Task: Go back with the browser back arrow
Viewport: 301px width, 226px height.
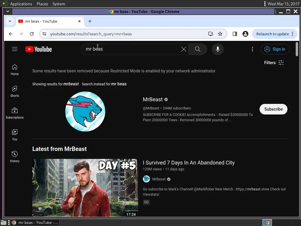Action: 11,34
